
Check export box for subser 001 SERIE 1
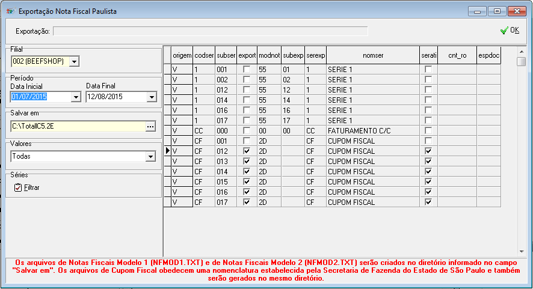click(247, 70)
